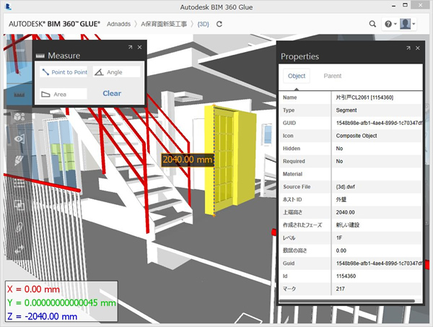Click the Name value 片引戸CL2061 [1154360]
This screenshot has width=433, height=327.
coord(364,97)
